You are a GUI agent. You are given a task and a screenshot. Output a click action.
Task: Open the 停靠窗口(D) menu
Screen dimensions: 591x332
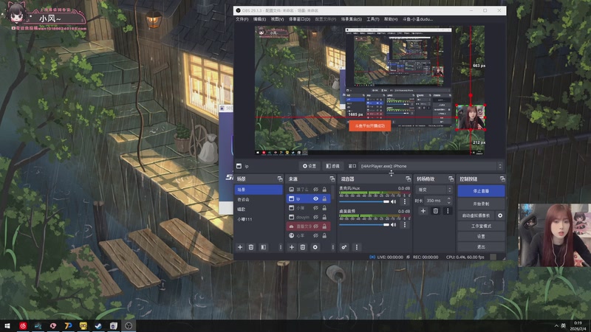click(x=300, y=19)
